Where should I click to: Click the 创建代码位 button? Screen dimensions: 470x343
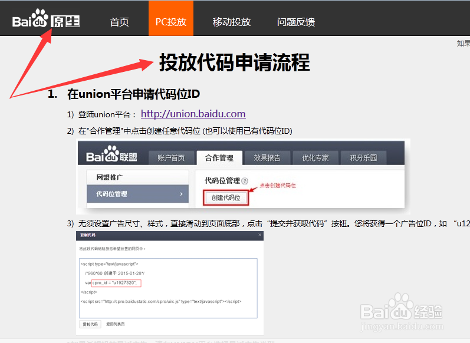point(226,197)
